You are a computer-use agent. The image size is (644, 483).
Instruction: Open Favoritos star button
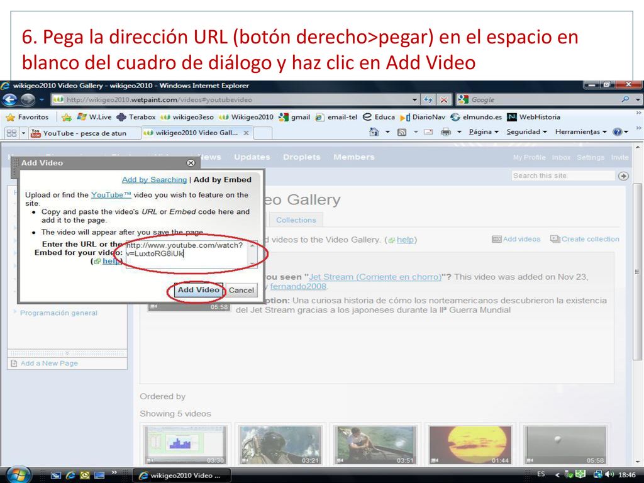27,117
